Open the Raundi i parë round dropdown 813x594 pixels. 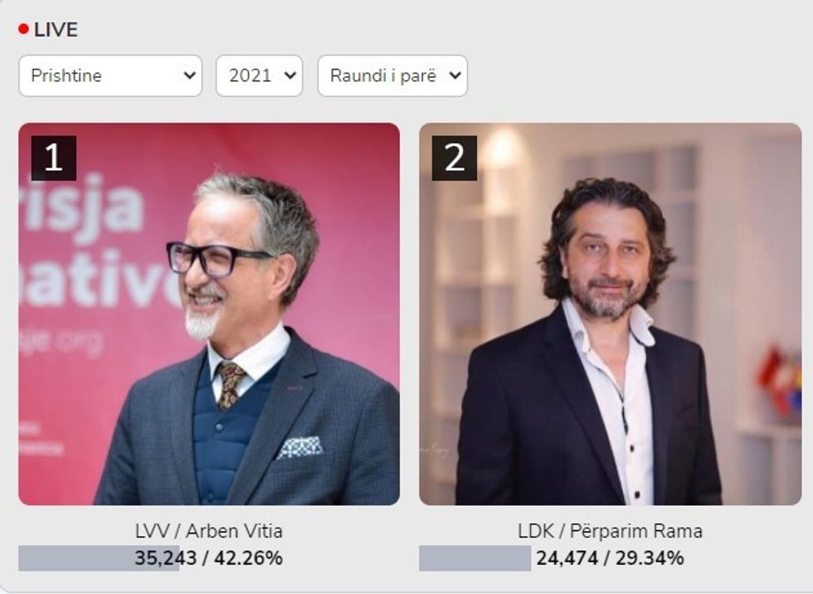click(x=392, y=75)
